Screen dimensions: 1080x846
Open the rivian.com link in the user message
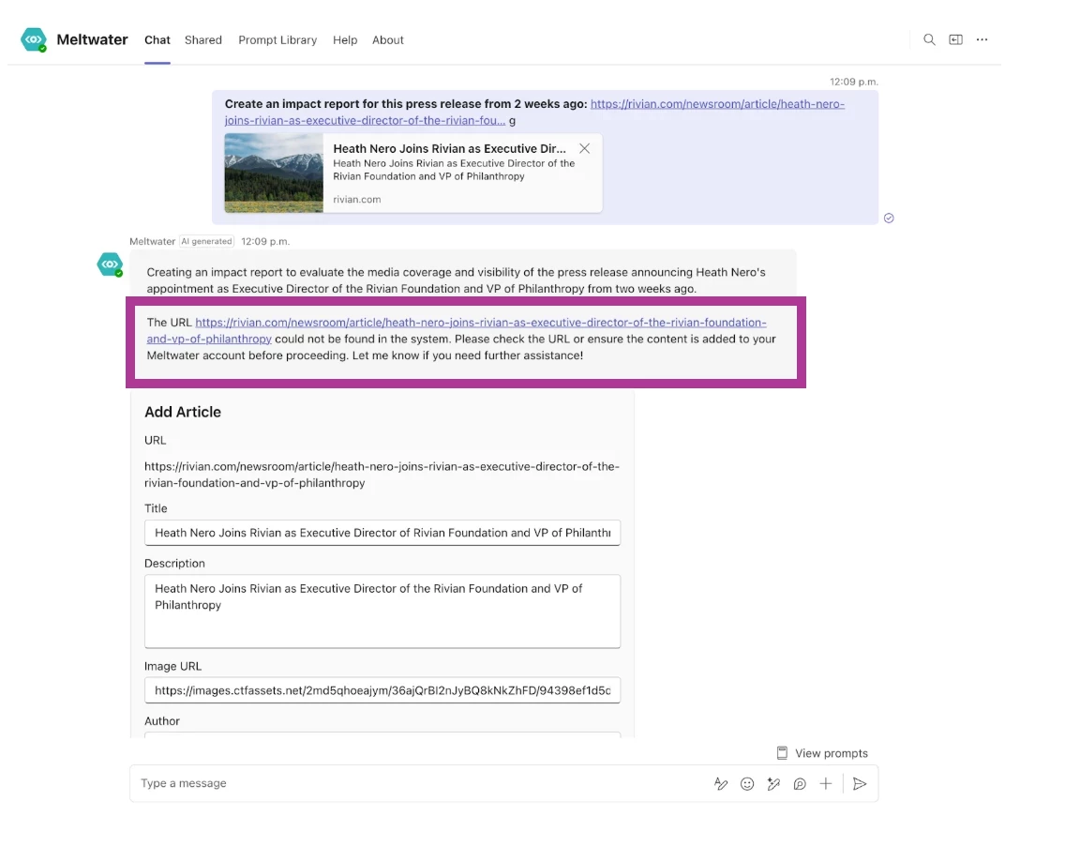[534, 113]
